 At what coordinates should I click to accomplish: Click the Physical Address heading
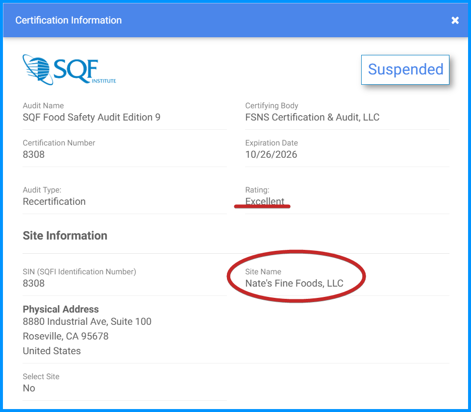click(61, 309)
